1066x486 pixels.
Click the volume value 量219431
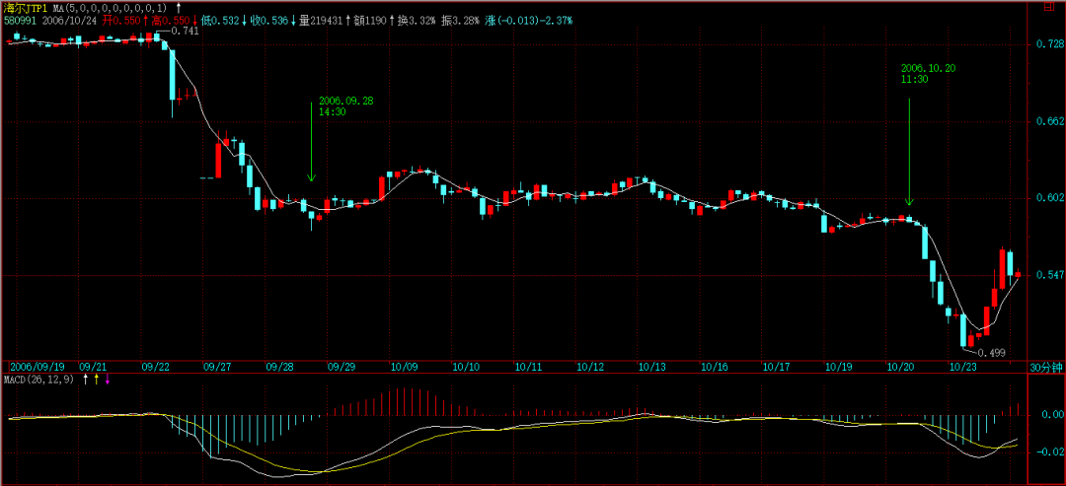click(320, 21)
